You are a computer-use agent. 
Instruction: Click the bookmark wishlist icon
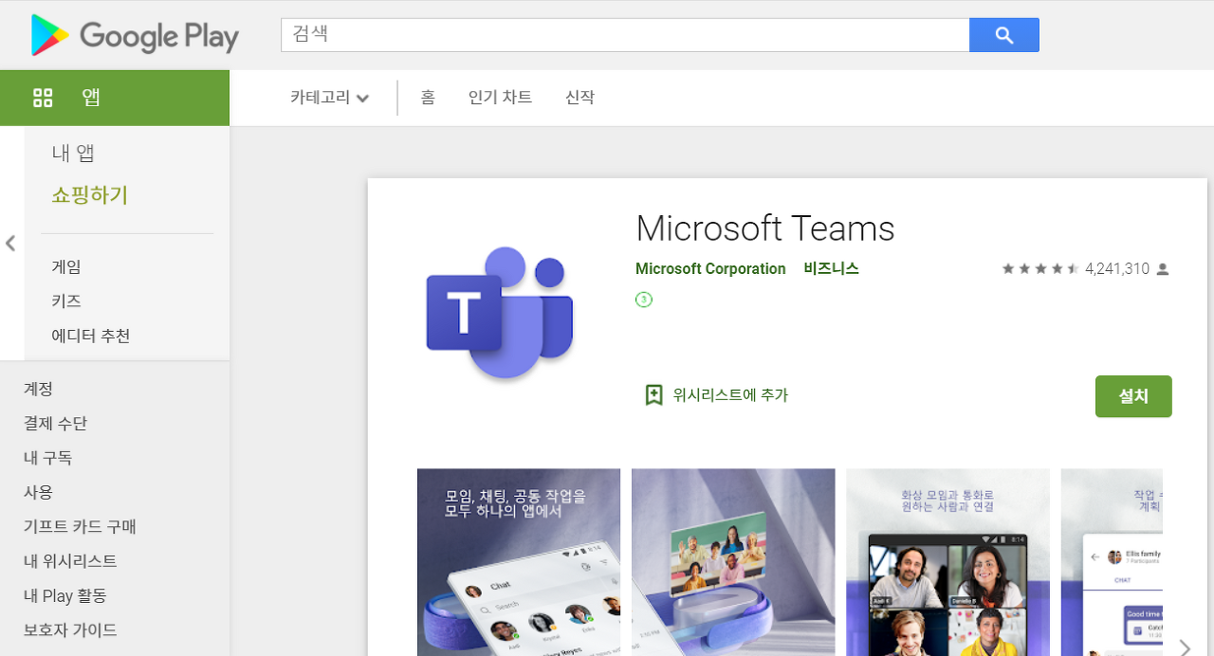pyautogui.click(x=653, y=395)
